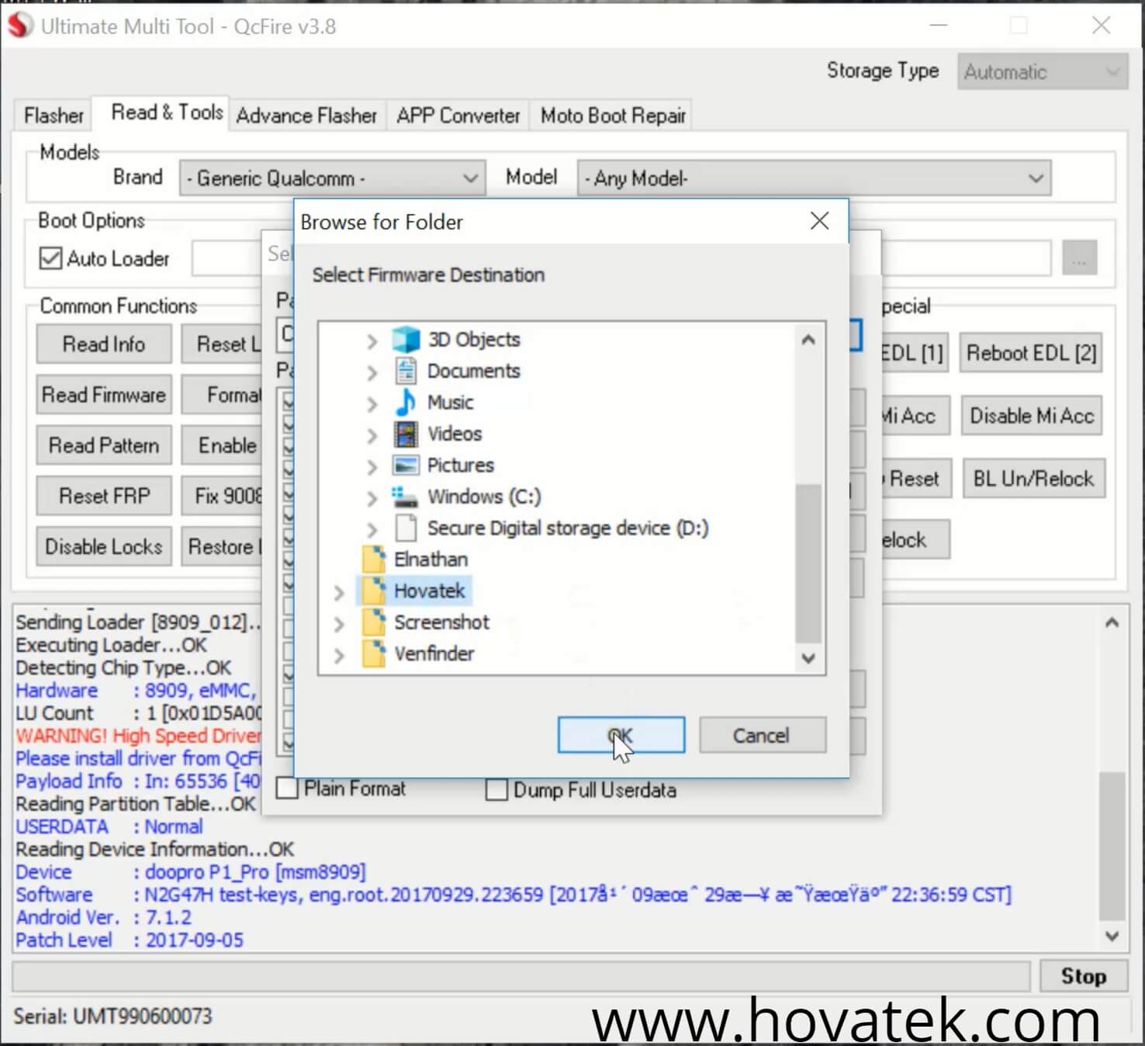The height and width of the screenshot is (1046, 1145).
Task: Click the QcFire app logo icon
Action: [20, 26]
